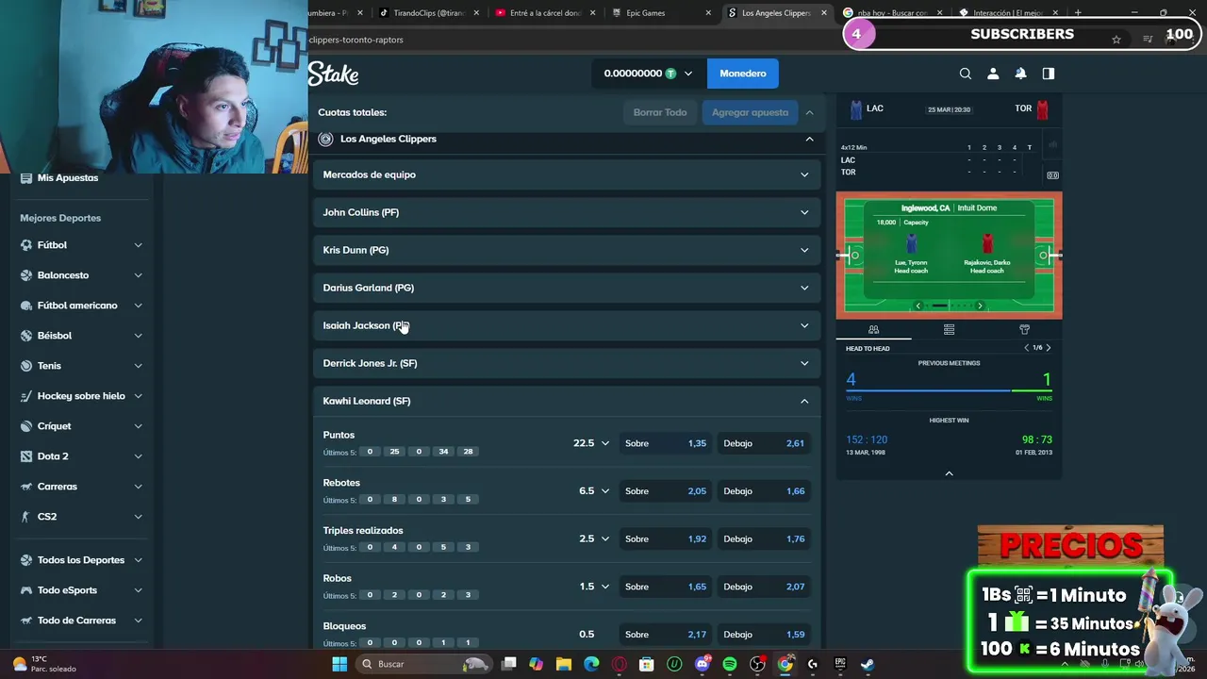Bet Sobre 1,65 on Robos
Image resolution: width=1207 pixels, height=679 pixels.
(666, 587)
